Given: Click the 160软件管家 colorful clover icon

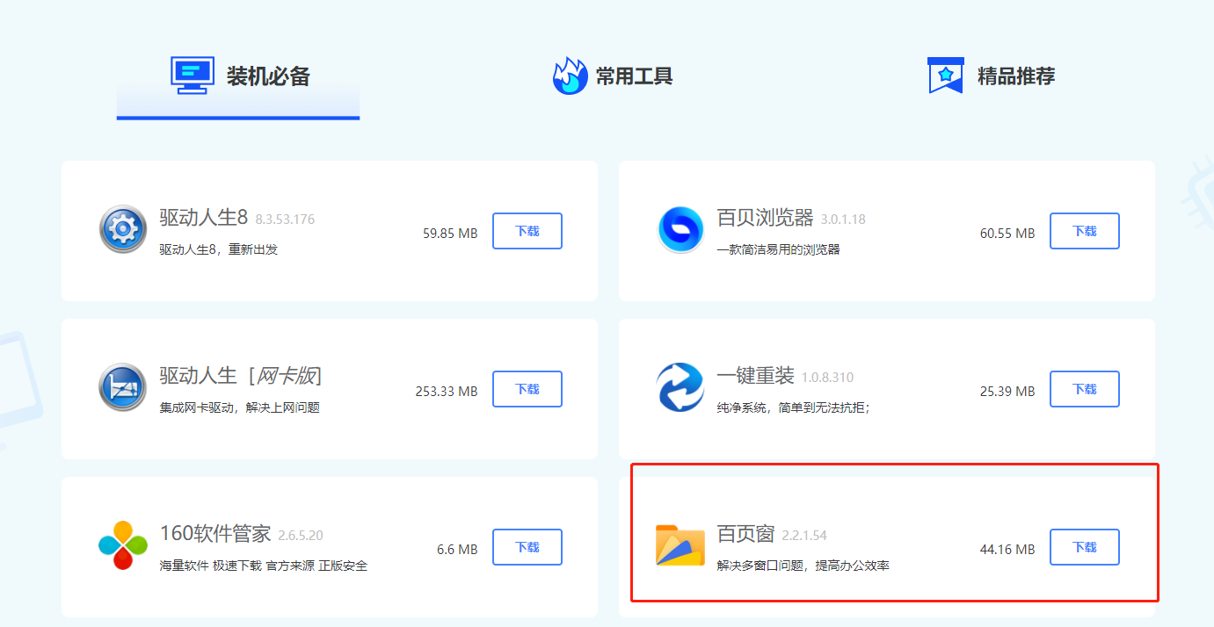Looking at the screenshot, I should click(123, 545).
